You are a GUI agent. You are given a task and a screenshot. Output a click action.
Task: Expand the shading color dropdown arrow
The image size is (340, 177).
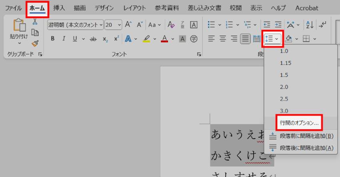[x=297, y=39]
